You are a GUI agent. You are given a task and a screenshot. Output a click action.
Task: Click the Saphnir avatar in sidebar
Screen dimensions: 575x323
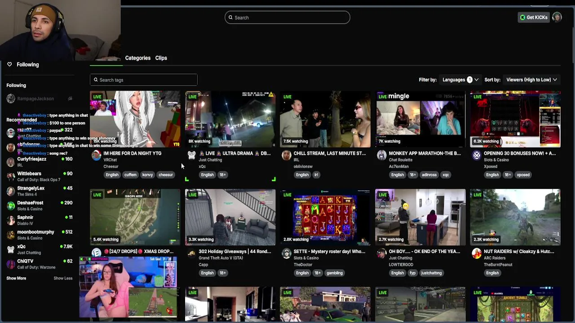[11, 220]
